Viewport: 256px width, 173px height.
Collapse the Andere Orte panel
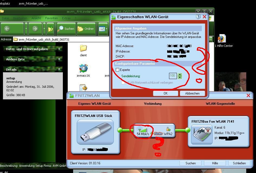click(x=59, y=59)
